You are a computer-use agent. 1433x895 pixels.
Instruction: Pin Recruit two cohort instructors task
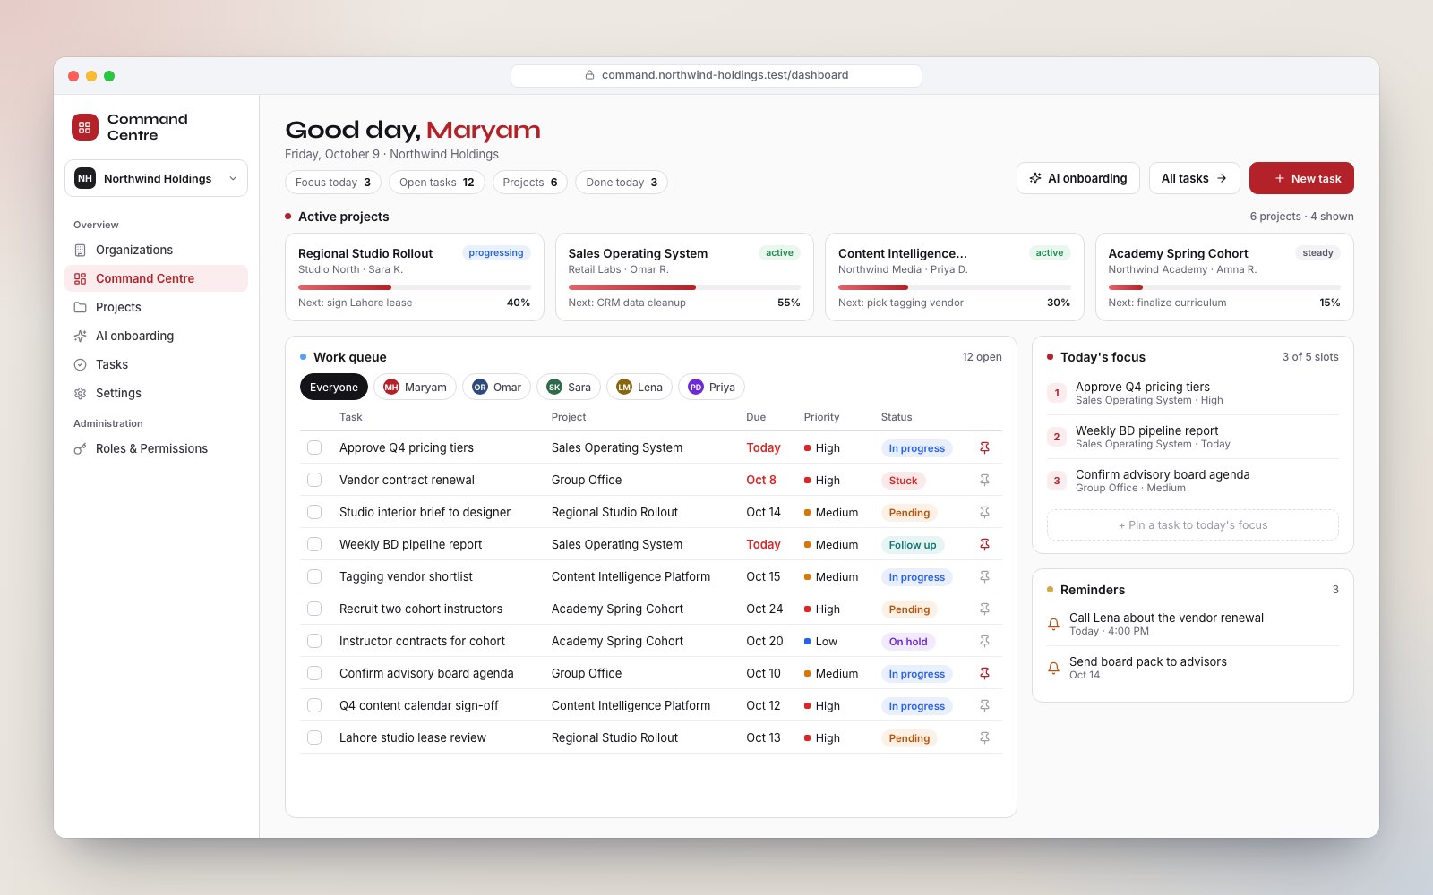pos(984,609)
